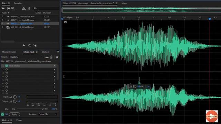This screenshot has width=221, height=124.
Task: Open effect menu arrow for slot 3
Action: coord(54,73)
